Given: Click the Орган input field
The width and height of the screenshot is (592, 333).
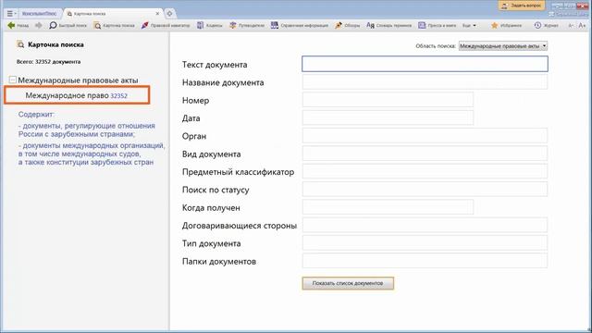Looking at the screenshot, I should (425, 136).
